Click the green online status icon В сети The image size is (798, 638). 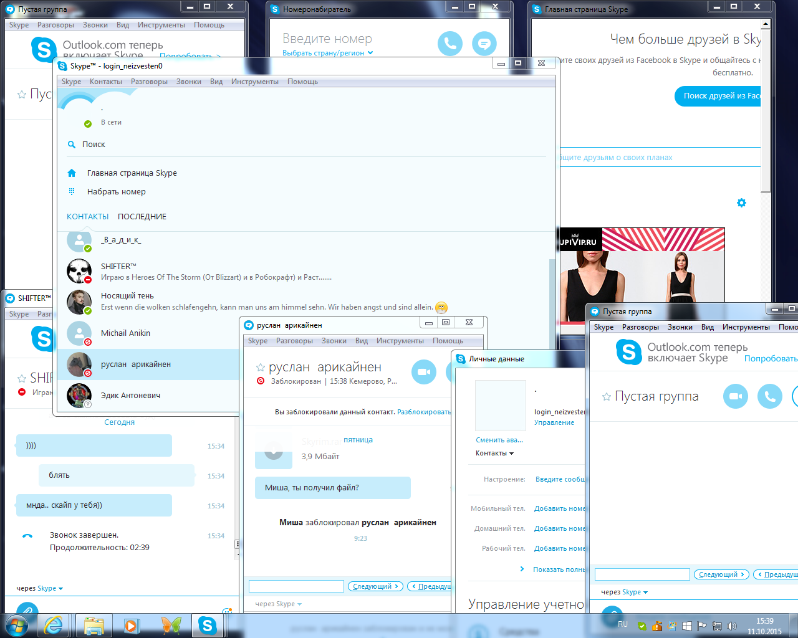coord(88,123)
